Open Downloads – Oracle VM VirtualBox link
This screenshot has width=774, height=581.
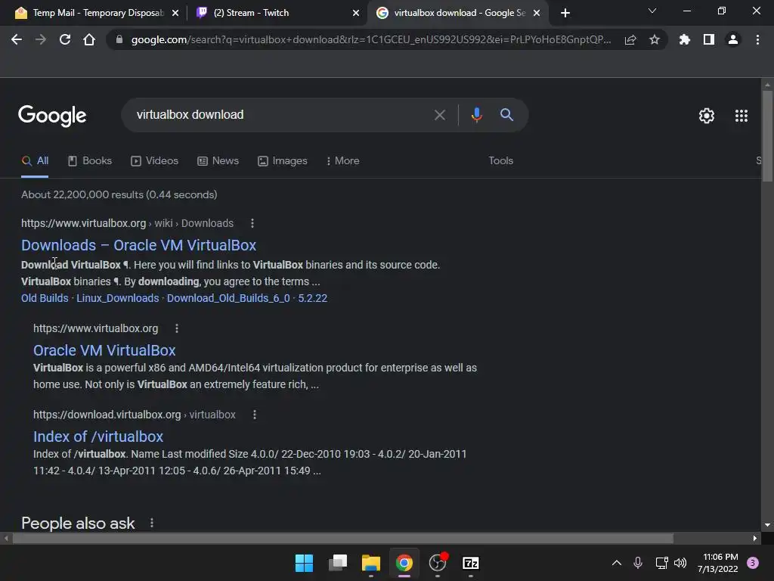click(x=139, y=245)
